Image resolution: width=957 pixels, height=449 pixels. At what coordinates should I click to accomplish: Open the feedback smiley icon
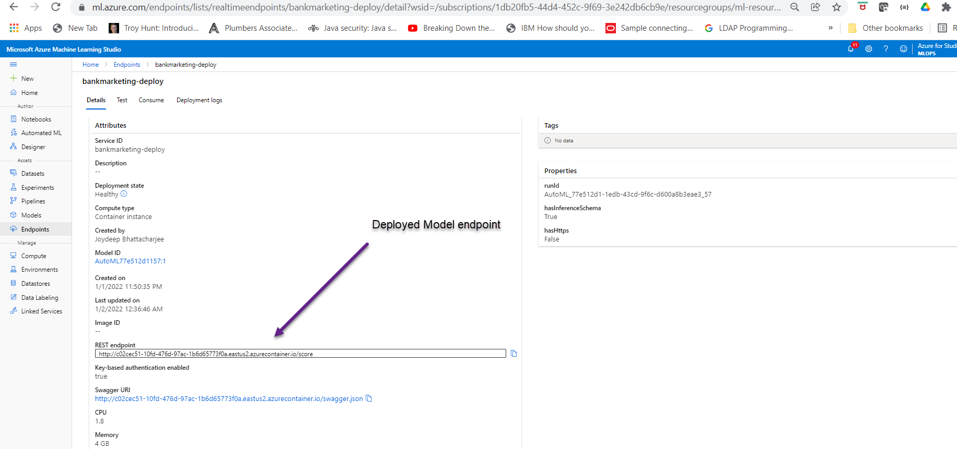pyautogui.click(x=903, y=48)
